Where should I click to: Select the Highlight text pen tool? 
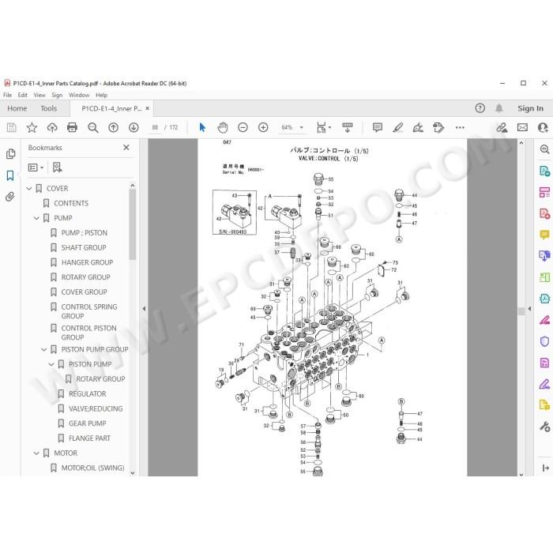click(x=398, y=127)
